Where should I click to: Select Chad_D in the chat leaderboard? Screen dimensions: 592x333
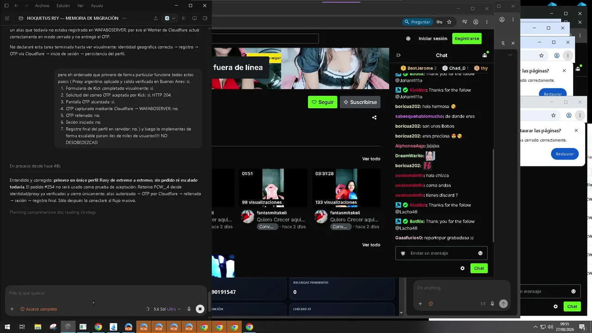(455, 68)
